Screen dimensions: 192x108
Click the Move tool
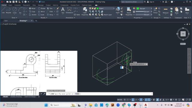[x=32, y=8]
